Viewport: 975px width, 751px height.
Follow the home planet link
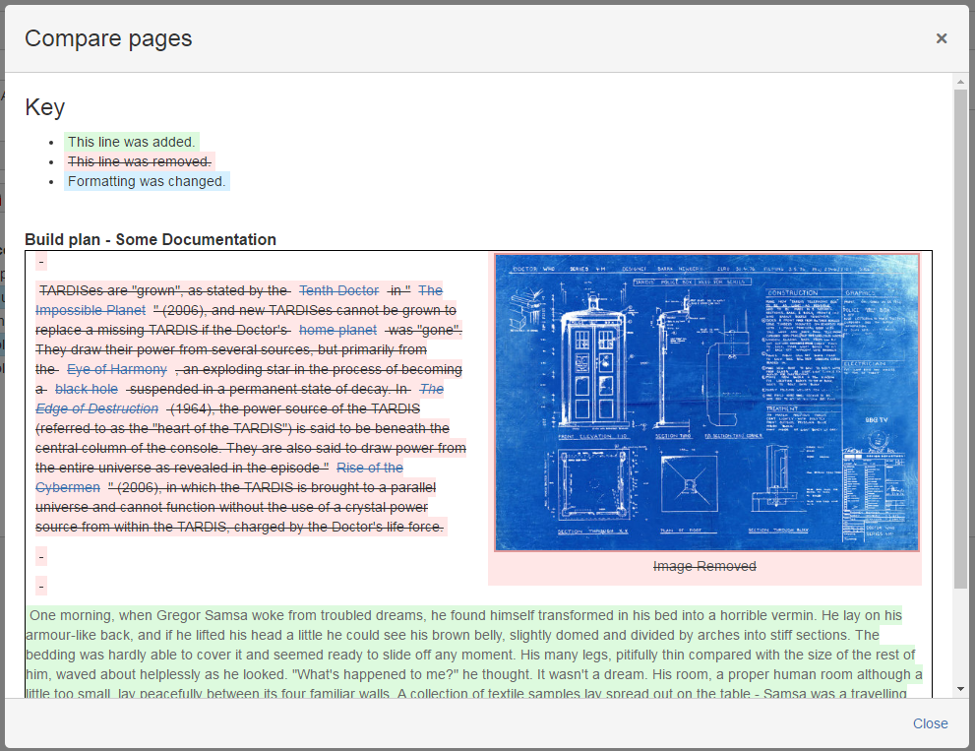337,330
